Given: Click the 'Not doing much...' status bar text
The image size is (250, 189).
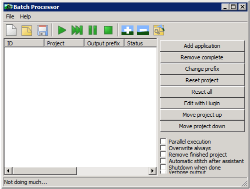Looking at the screenshot, I should (x=25, y=182).
